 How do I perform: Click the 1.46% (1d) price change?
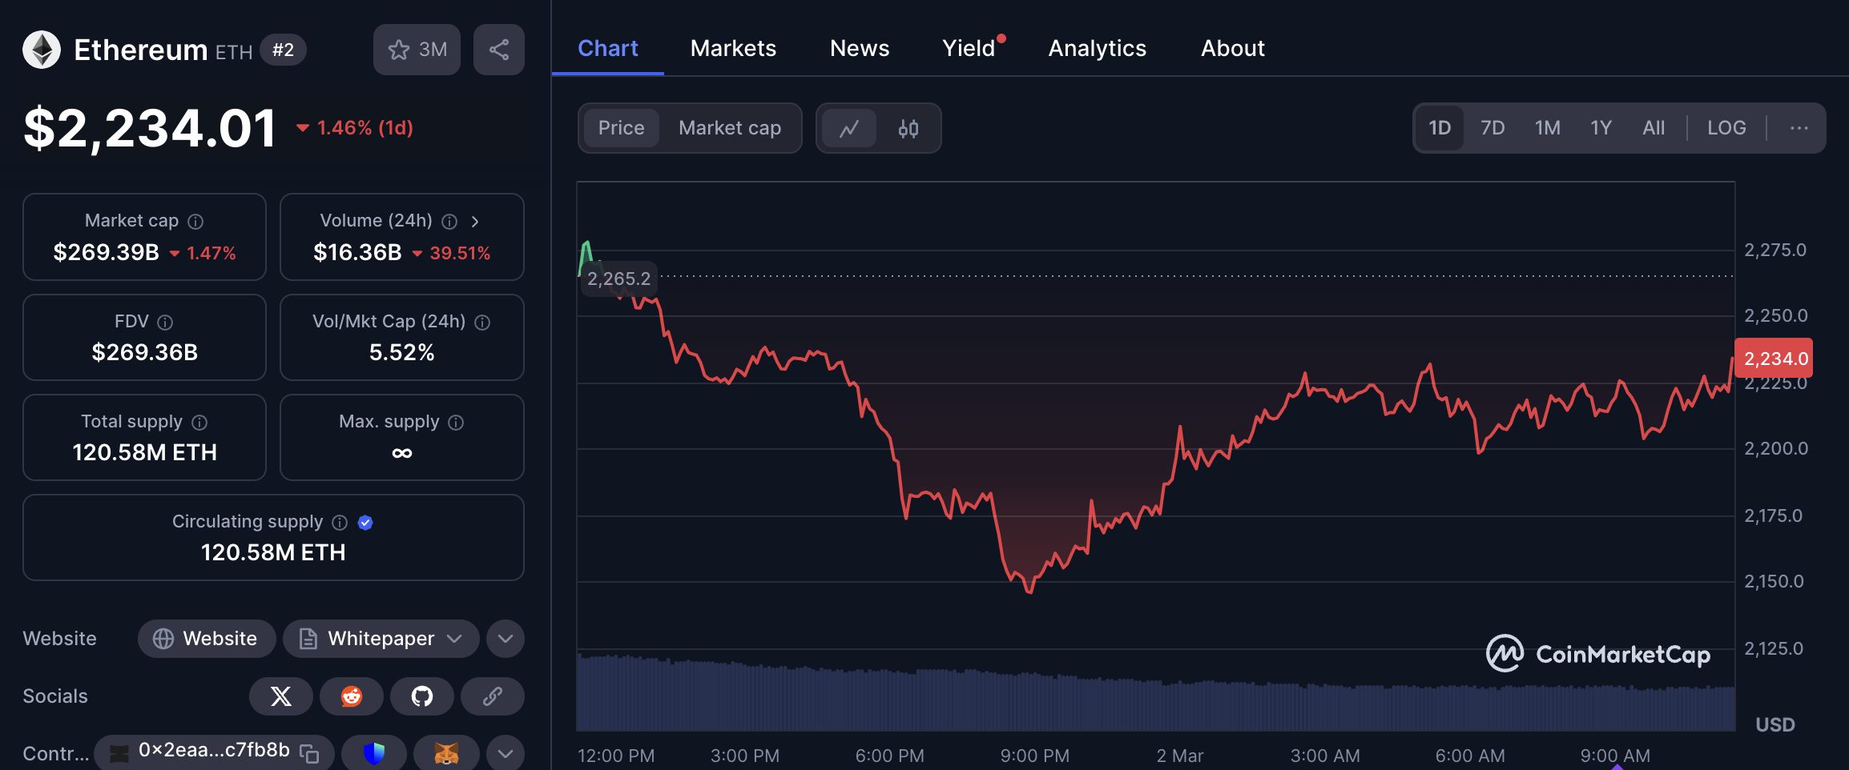(355, 128)
